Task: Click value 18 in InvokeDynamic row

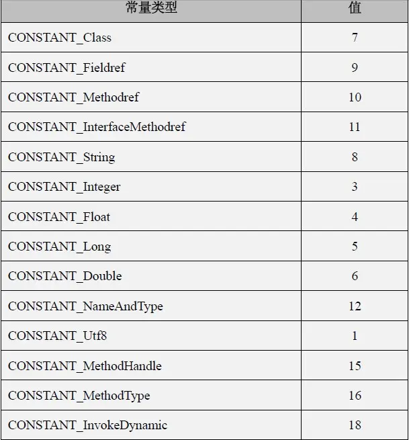Action: [355, 425]
